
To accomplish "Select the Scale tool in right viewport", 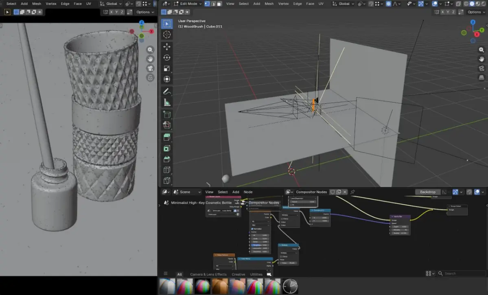I will tap(167, 68).
